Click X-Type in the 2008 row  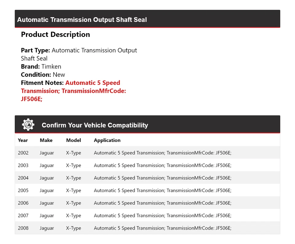(x=73, y=228)
